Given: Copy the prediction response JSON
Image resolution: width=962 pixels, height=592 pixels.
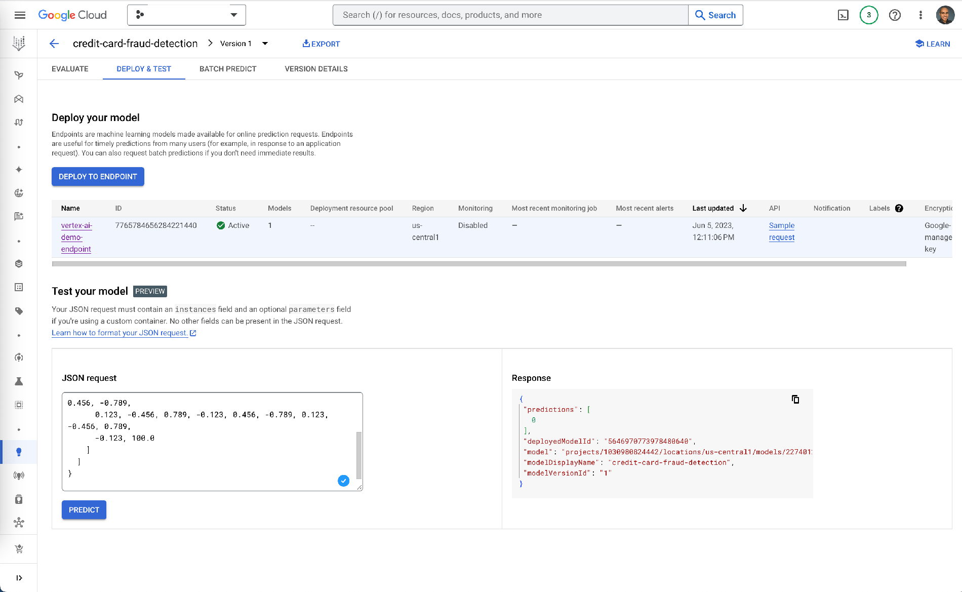Looking at the screenshot, I should (x=795, y=399).
